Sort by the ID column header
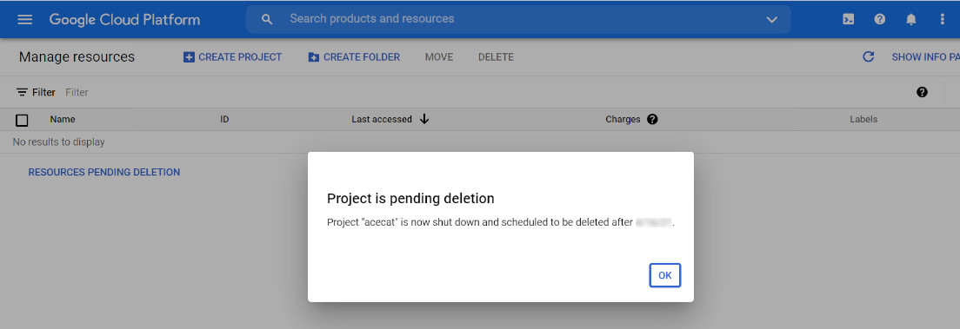This screenshot has width=960, height=329. pyautogui.click(x=224, y=119)
